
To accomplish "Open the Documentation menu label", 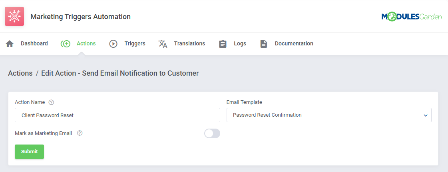I will (x=294, y=43).
